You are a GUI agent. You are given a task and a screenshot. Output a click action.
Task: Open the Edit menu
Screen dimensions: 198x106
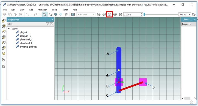pyautogui.click(x=13, y=10)
